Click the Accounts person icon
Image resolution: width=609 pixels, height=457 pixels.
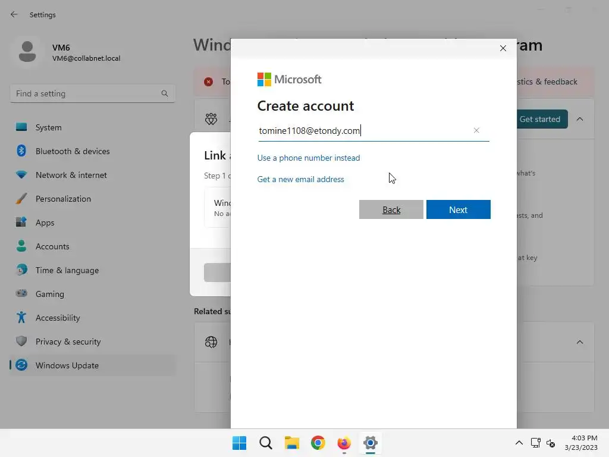[21, 246]
